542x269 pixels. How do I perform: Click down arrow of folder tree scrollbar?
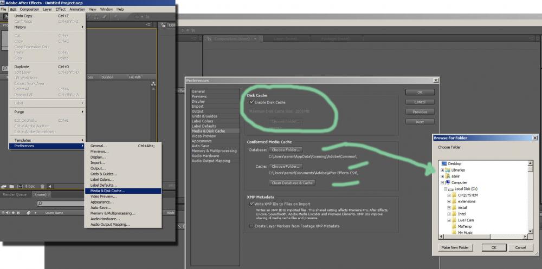[x=530, y=231]
